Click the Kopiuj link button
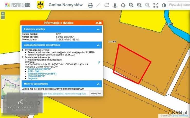Screen dimensions: 190x118 [96, 93]
